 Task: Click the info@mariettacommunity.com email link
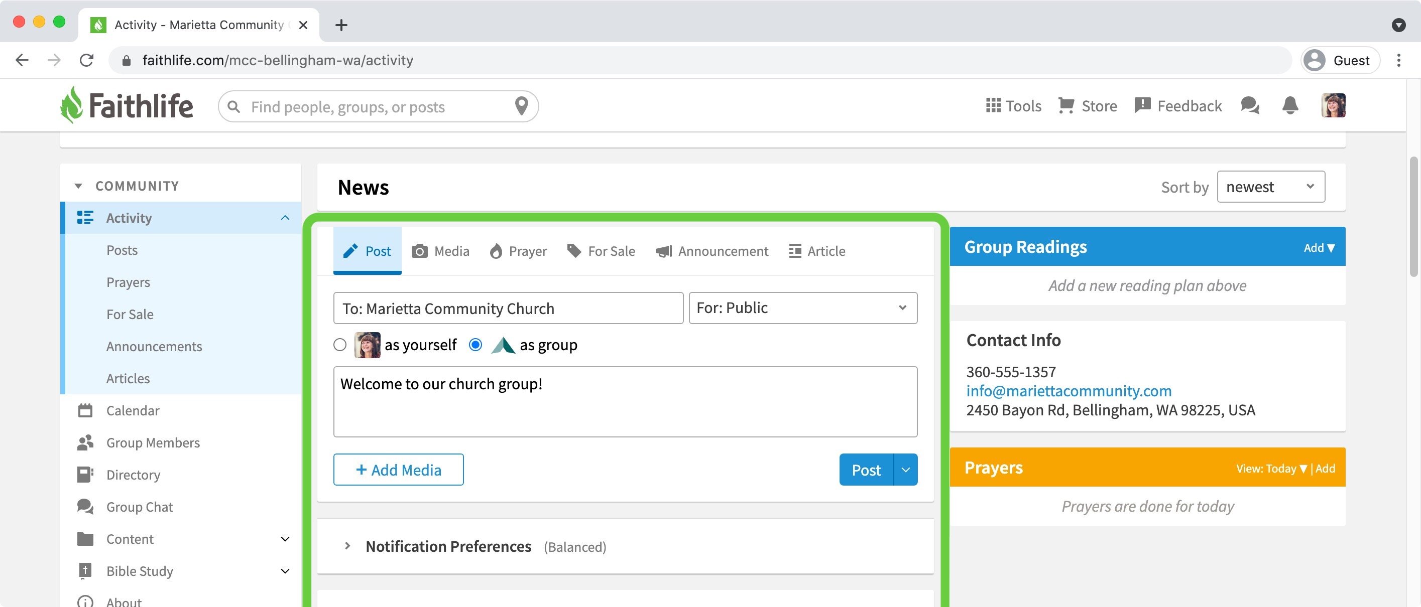pyautogui.click(x=1069, y=391)
